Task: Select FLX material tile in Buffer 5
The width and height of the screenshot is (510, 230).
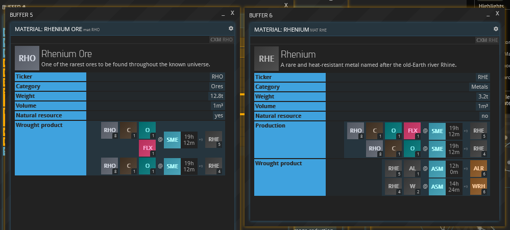Action: [147, 148]
